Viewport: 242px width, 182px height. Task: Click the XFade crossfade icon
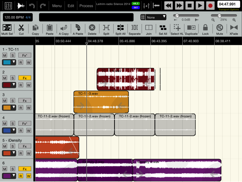pyautogui.click(x=234, y=29)
